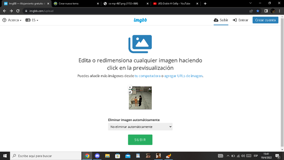Click Subir in the top navigation
The width and height of the screenshot is (284, 160).
click(x=221, y=20)
